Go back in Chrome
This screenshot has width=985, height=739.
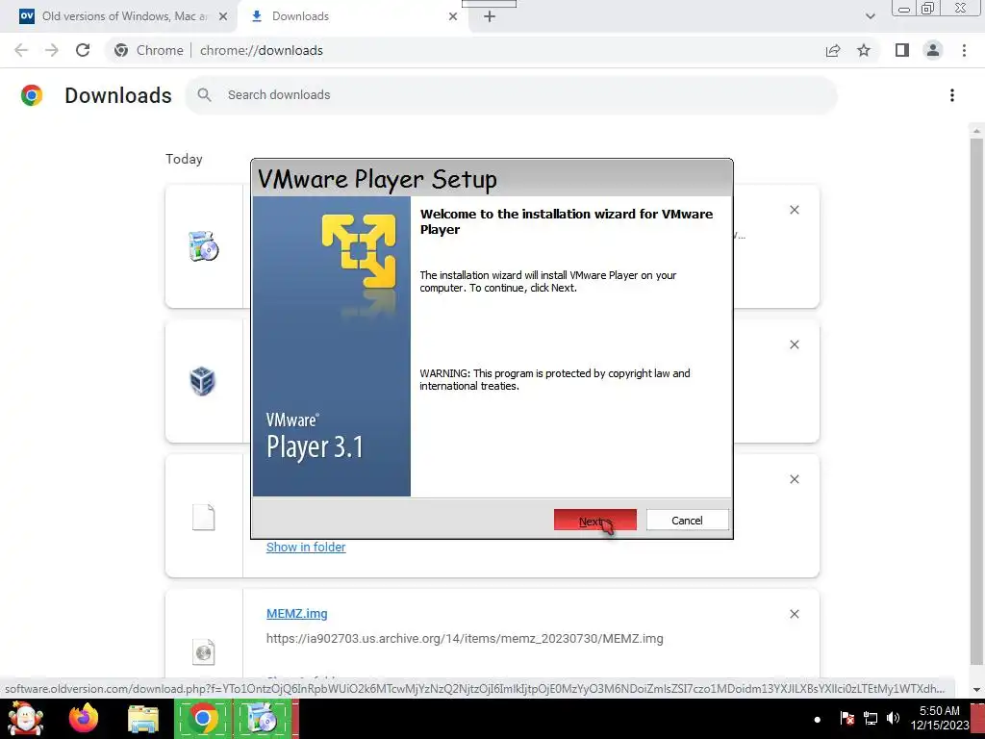(21, 50)
